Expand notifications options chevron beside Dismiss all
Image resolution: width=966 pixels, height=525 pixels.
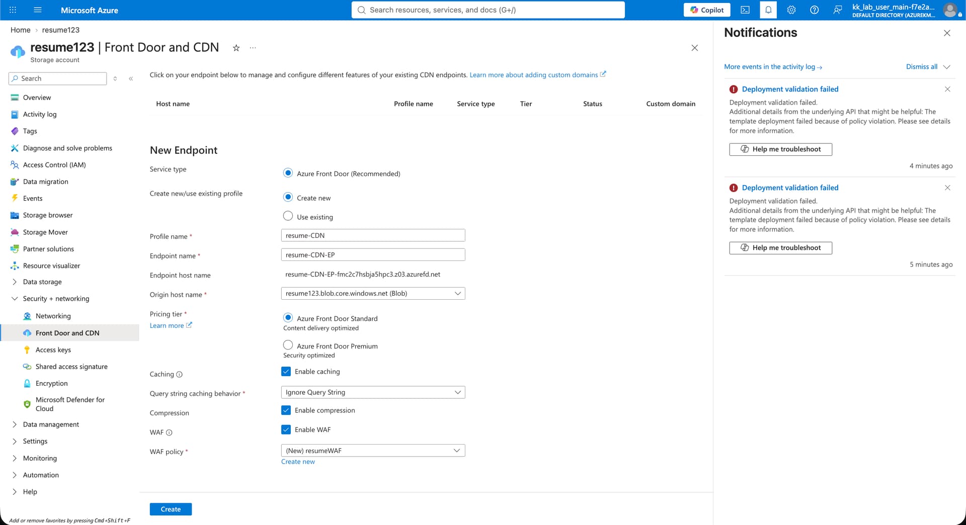(x=946, y=67)
